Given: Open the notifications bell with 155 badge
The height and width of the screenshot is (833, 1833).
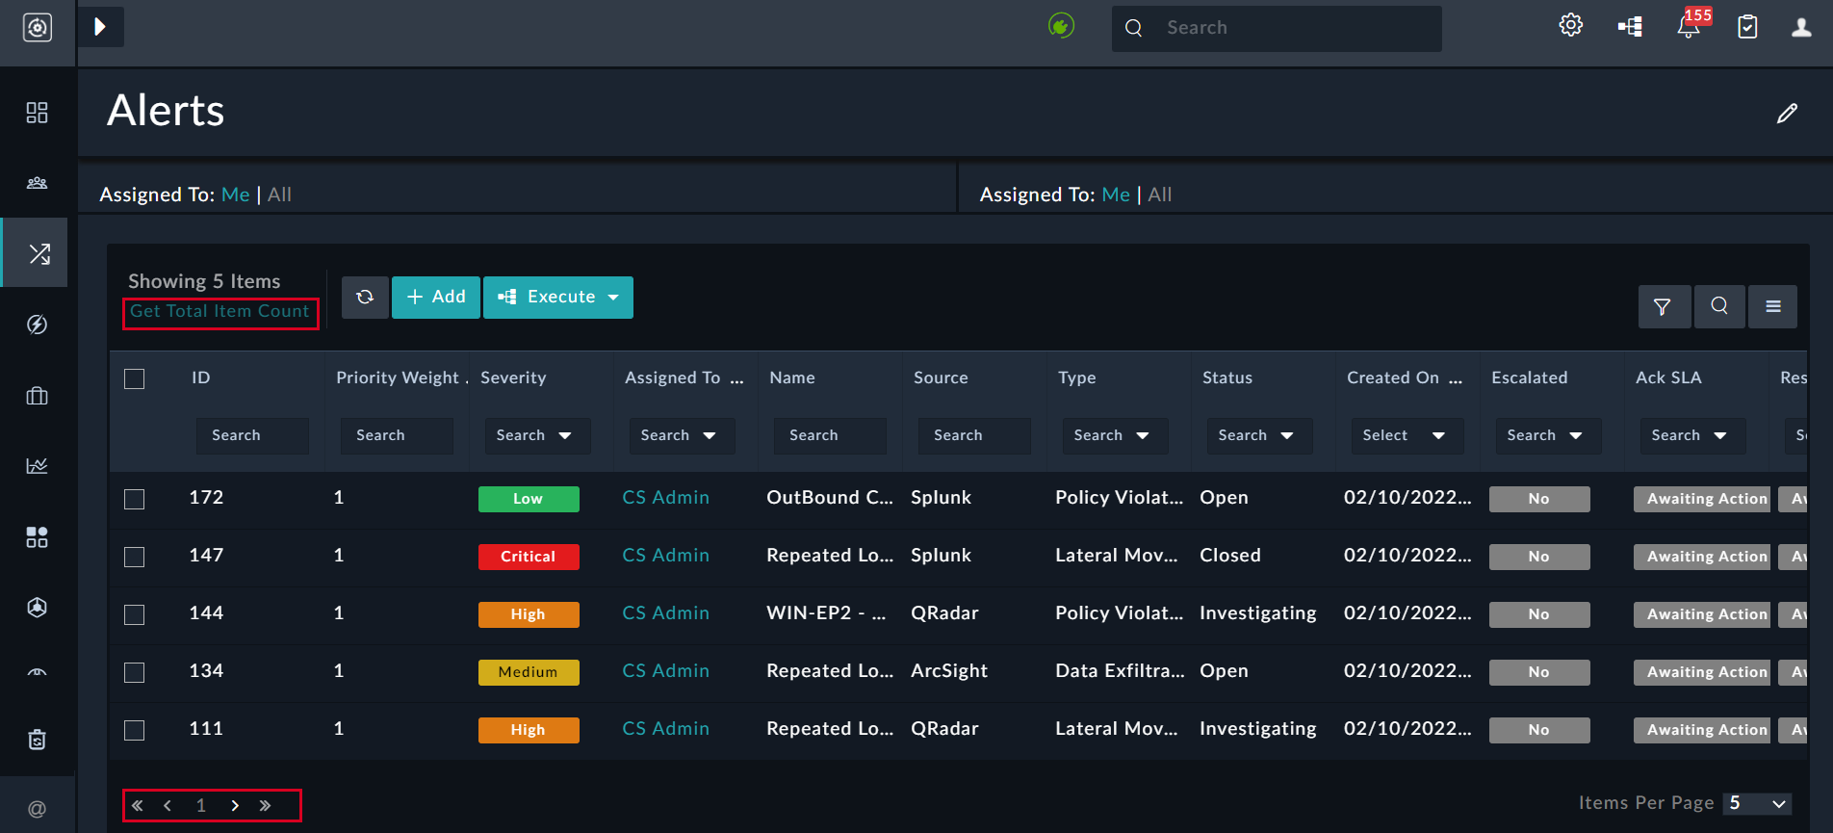Looking at the screenshot, I should [1690, 26].
